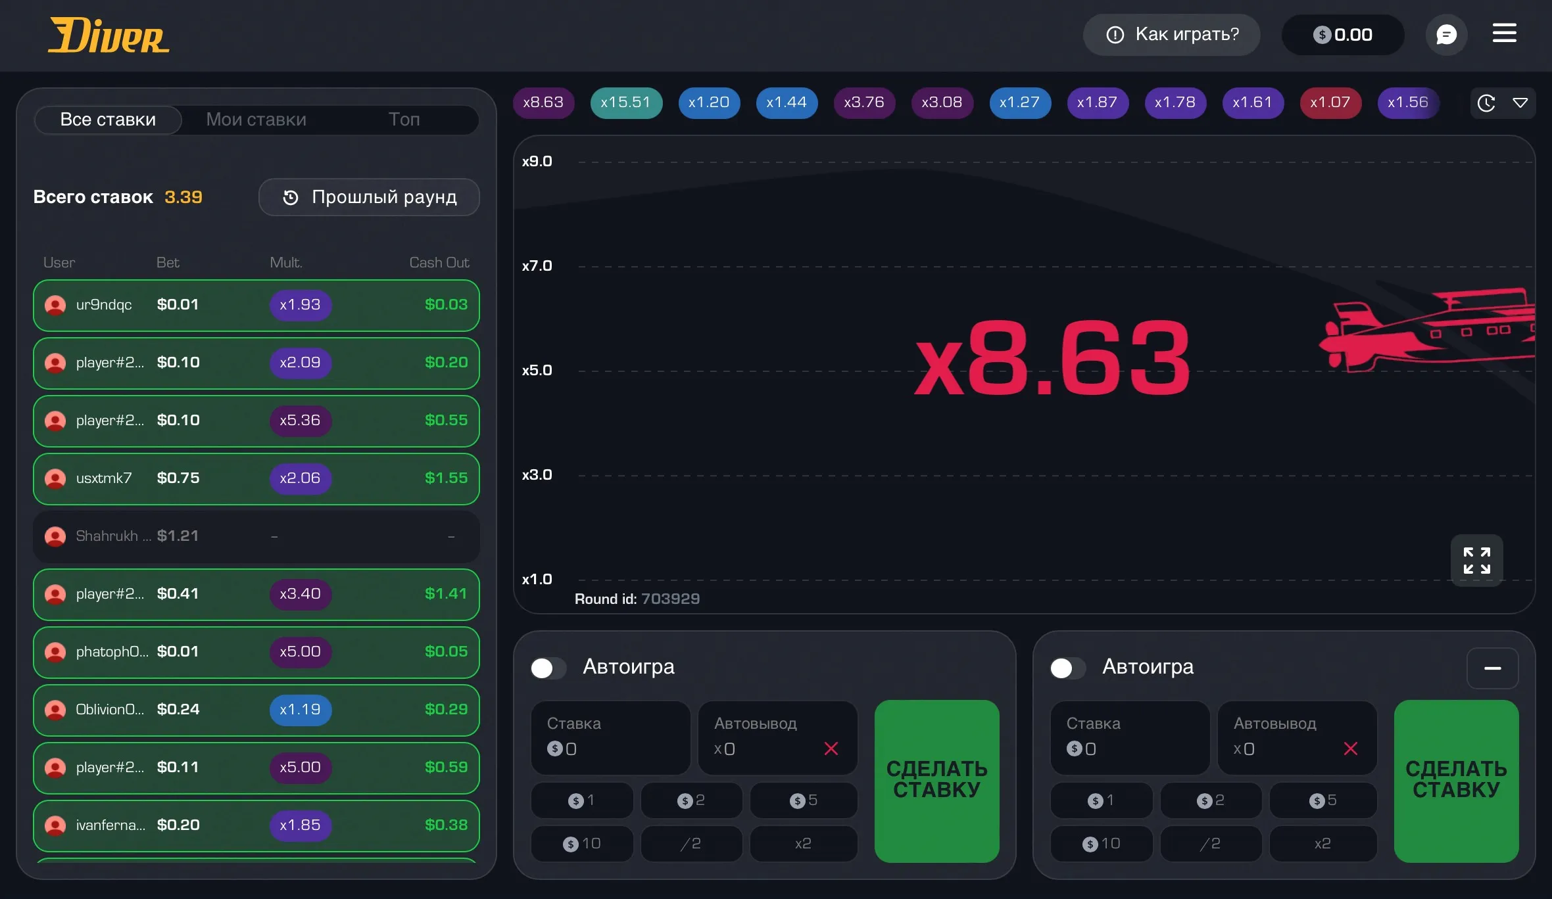Click Ставка input in left panel

pyautogui.click(x=610, y=737)
